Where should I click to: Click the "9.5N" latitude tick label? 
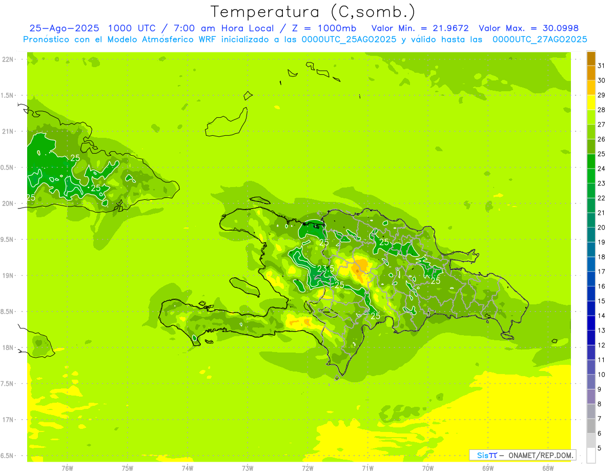coord(7,239)
